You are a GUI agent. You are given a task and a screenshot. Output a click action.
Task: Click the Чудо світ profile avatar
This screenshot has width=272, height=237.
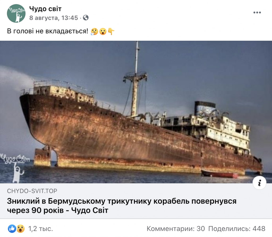(x=16, y=13)
